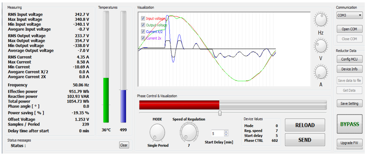Uncheck the Current X/2 trace
This screenshot has height=156, width=367.
(143, 32)
